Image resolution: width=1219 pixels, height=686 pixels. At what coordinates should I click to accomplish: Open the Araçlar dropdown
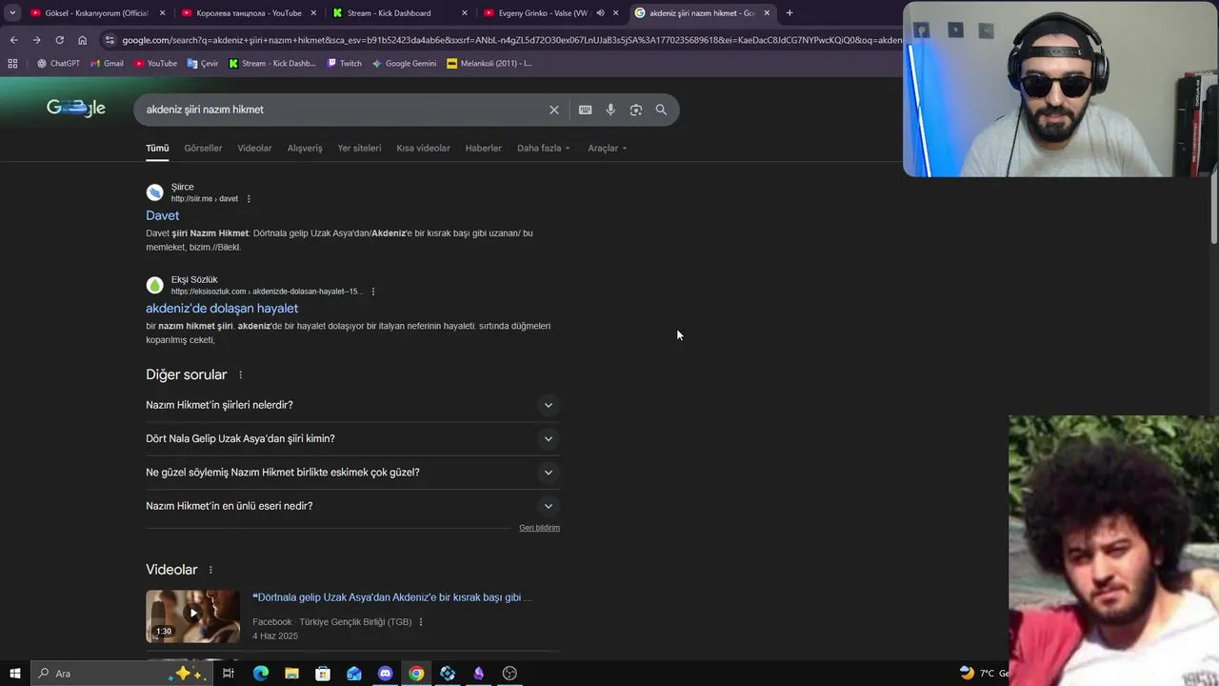(x=607, y=149)
